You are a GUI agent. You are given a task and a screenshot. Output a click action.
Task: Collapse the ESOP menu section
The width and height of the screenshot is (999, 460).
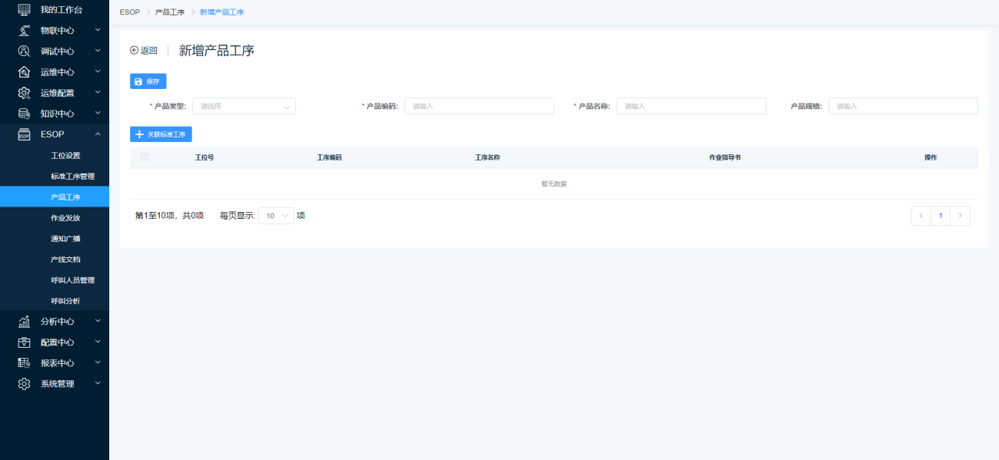(x=98, y=134)
